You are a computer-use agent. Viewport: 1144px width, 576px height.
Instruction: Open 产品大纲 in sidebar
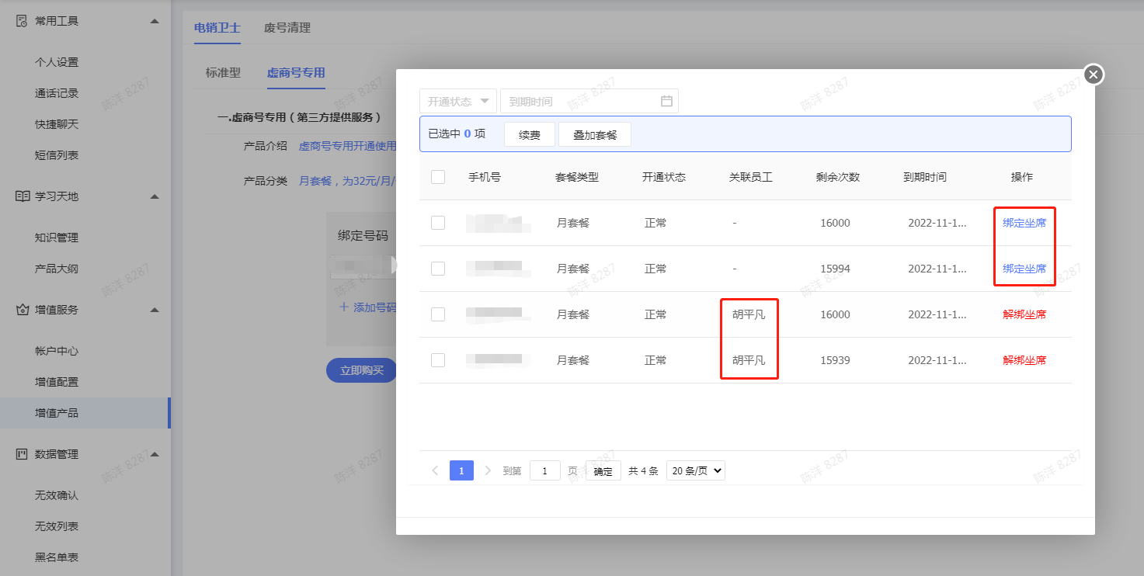[57, 269]
